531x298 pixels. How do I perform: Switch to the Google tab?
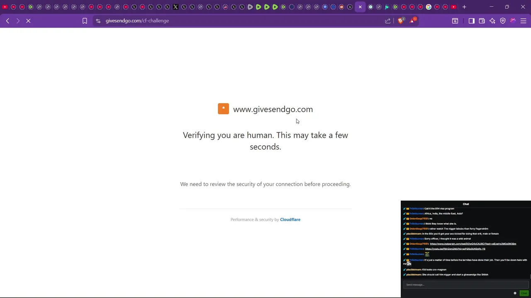coord(429,7)
